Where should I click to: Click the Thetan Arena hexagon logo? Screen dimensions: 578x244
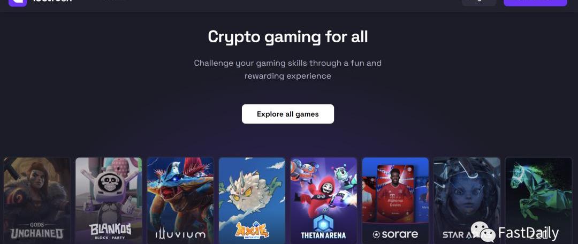tap(323, 223)
